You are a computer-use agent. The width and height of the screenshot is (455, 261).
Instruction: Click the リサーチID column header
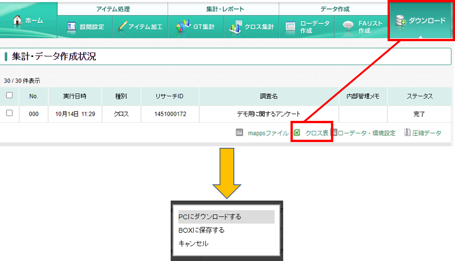(x=170, y=96)
